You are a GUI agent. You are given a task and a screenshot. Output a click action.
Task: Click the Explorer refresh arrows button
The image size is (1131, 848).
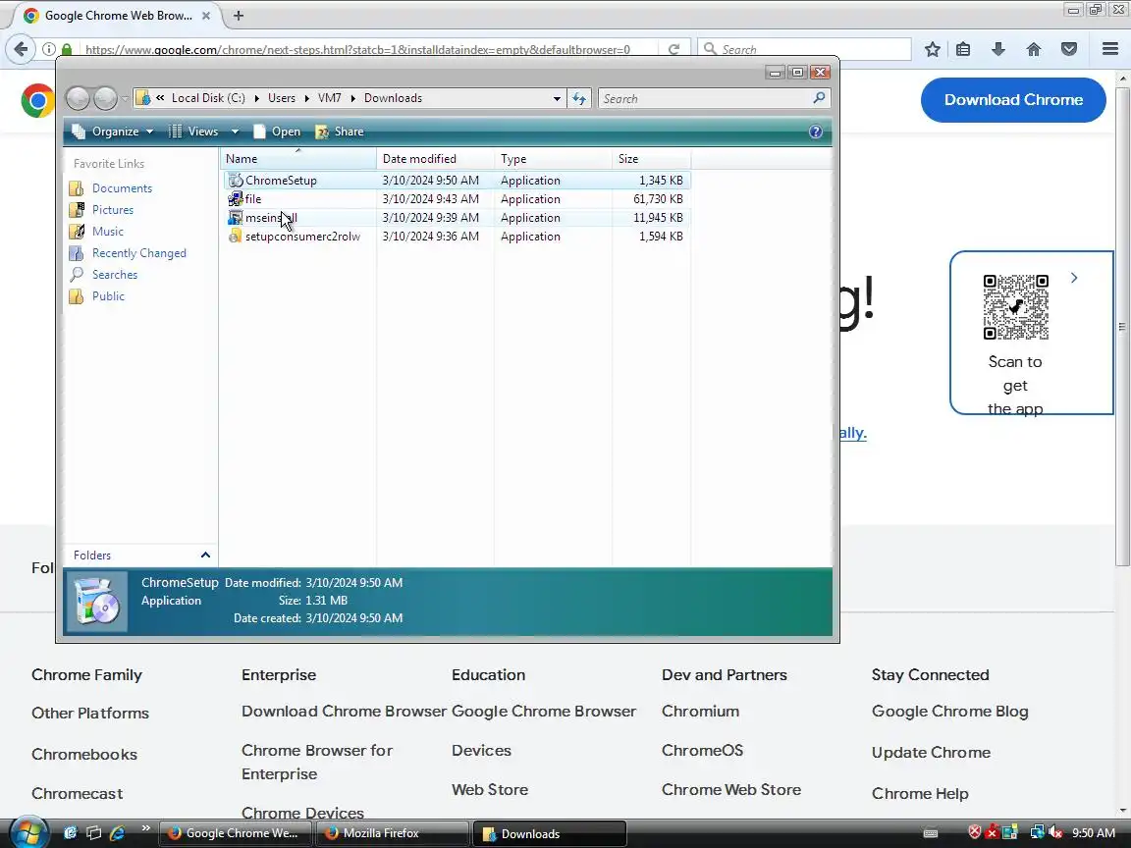(579, 98)
